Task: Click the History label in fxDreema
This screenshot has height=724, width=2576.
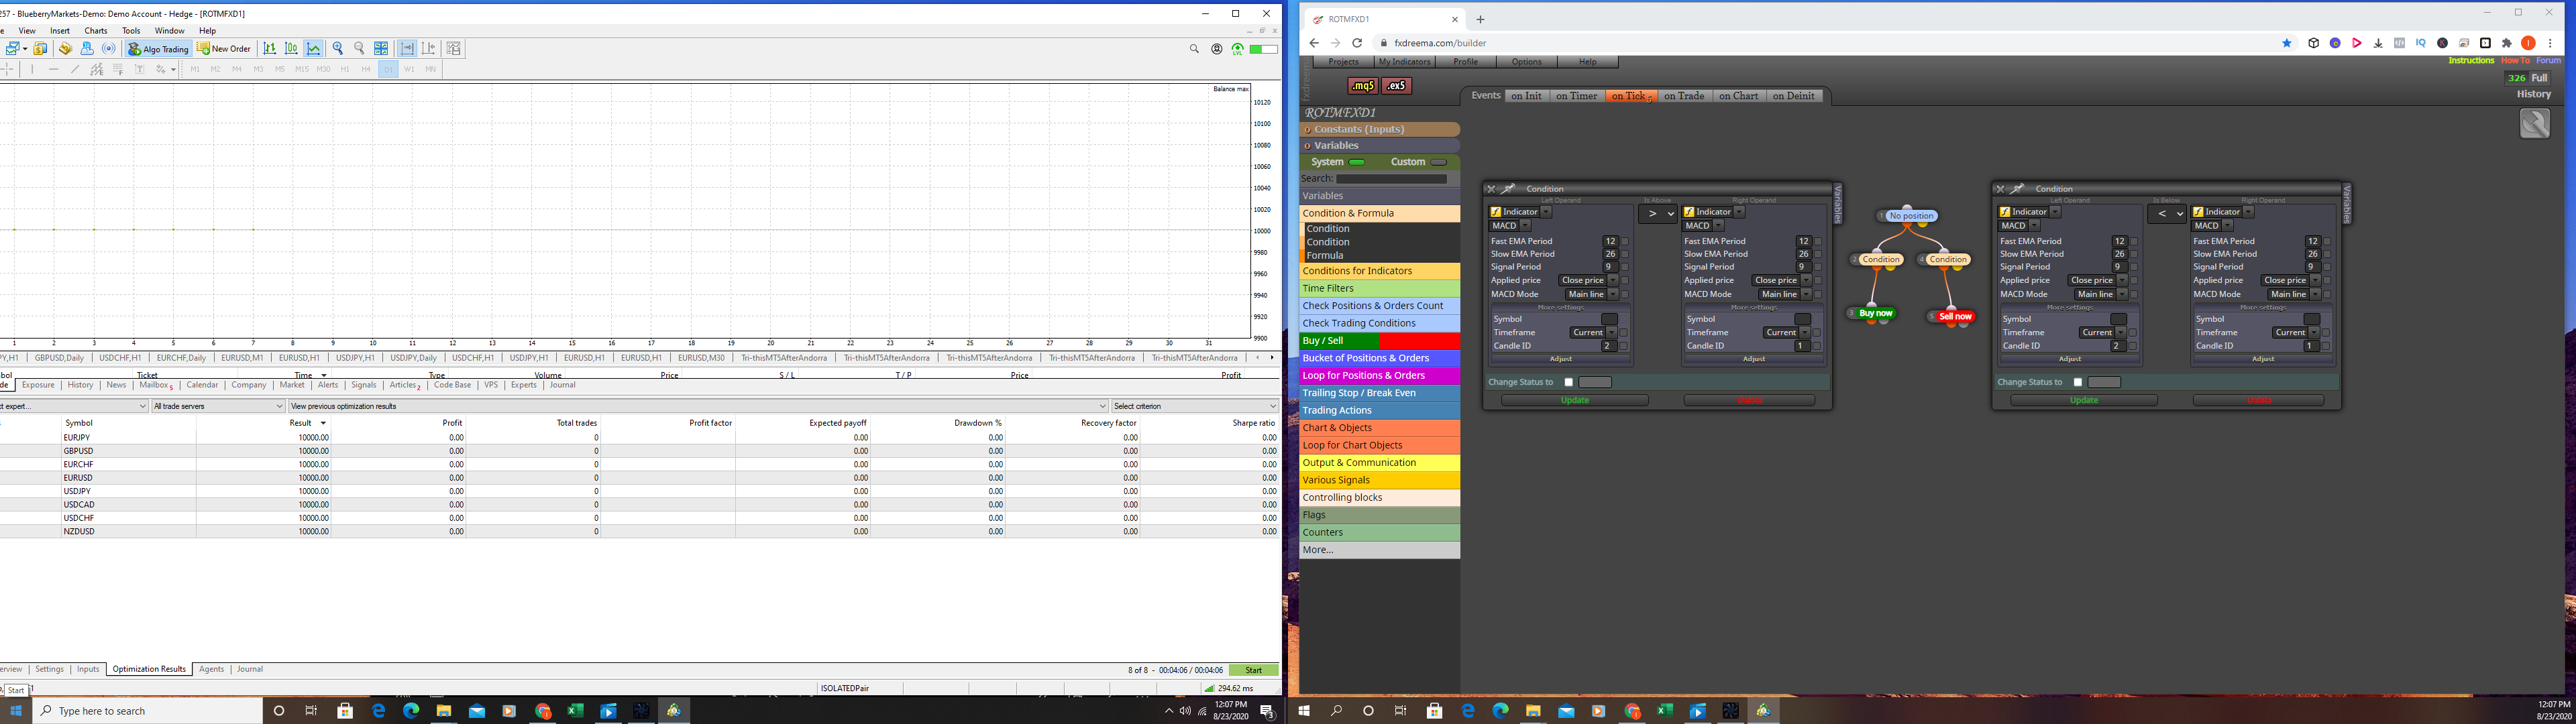Action: click(x=2534, y=94)
